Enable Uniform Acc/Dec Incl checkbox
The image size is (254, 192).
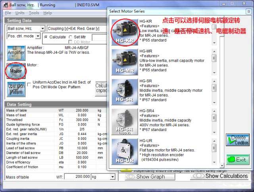29,84
